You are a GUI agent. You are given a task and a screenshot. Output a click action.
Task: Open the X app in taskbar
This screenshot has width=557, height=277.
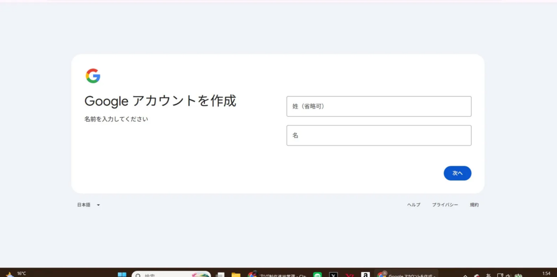click(333, 275)
